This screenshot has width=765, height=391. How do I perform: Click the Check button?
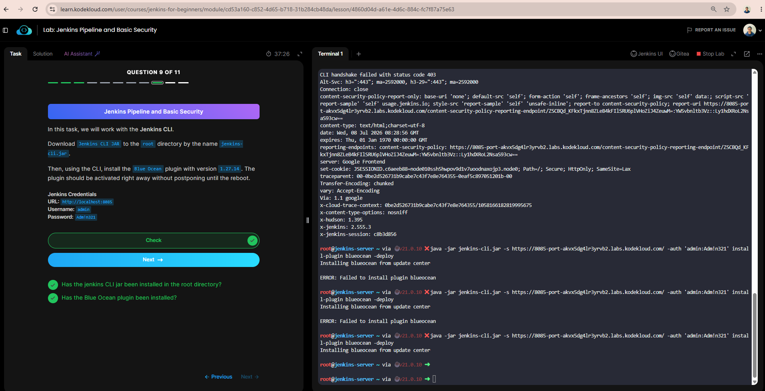[154, 240]
